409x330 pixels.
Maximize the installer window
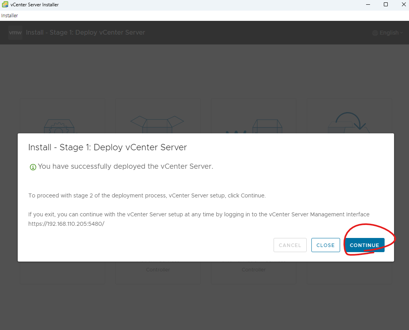click(386, 4)
